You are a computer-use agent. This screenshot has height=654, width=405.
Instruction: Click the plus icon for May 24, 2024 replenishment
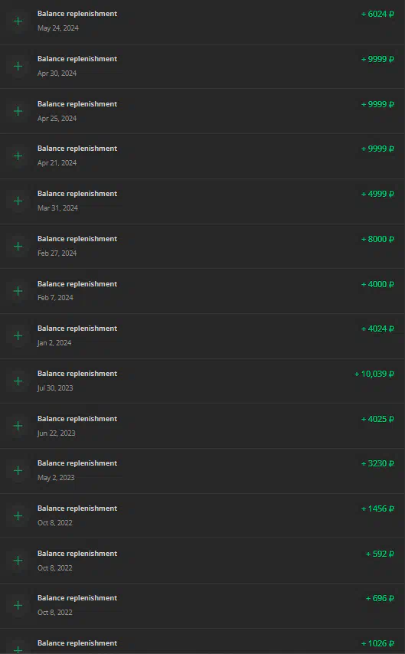pos(18,21)
